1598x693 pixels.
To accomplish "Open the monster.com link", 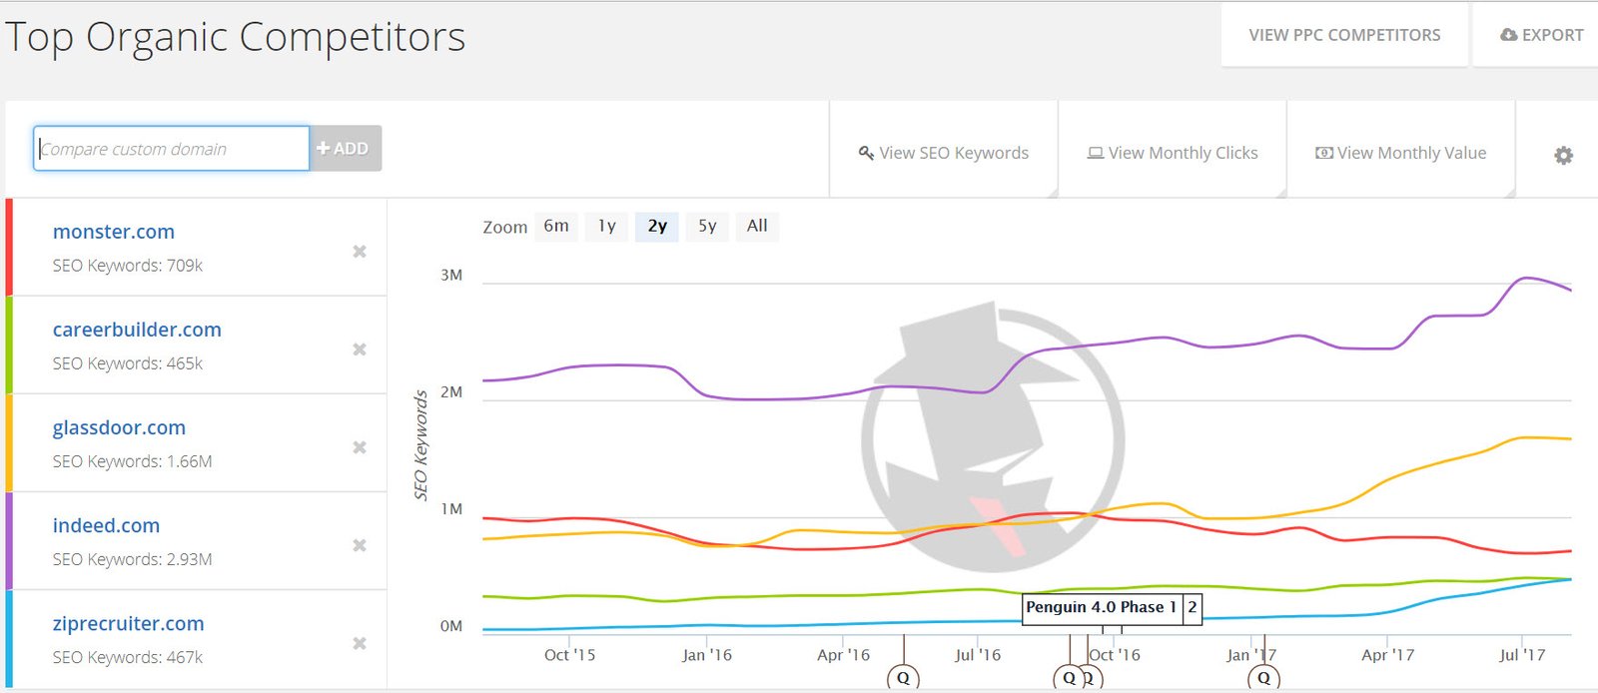I will 114,232.
